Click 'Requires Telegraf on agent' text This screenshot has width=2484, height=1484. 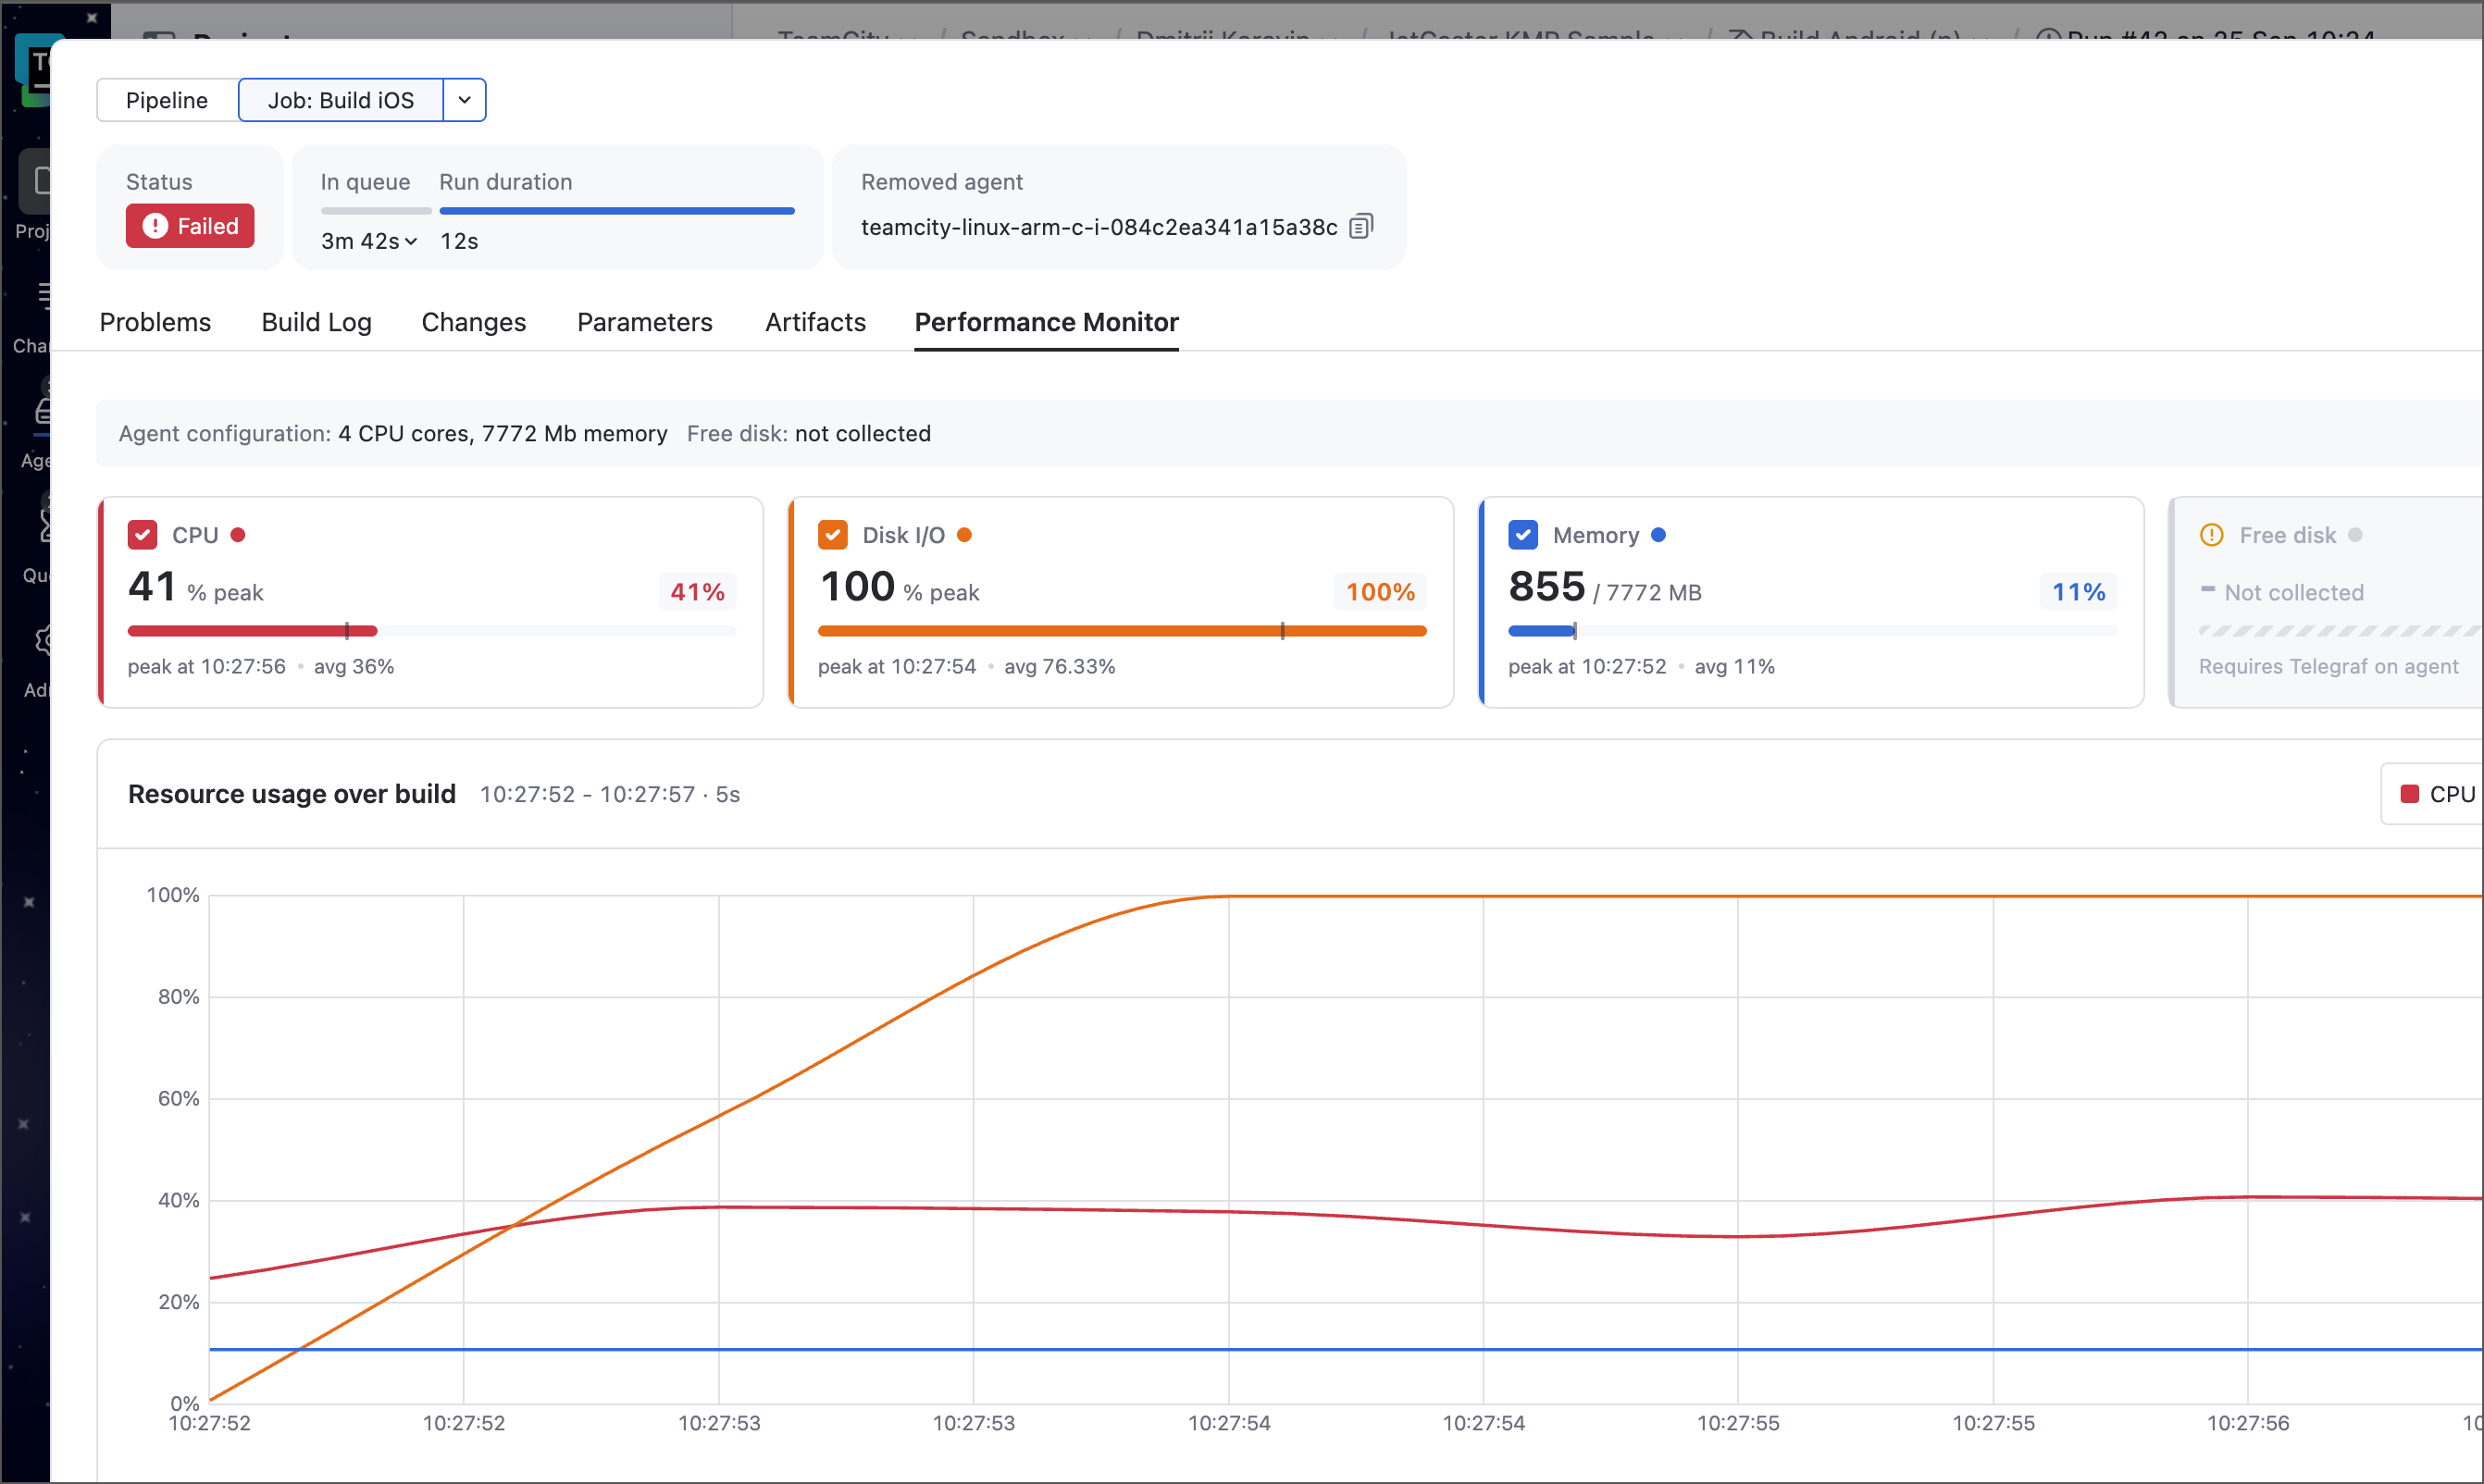click(x=2328, y=666)
